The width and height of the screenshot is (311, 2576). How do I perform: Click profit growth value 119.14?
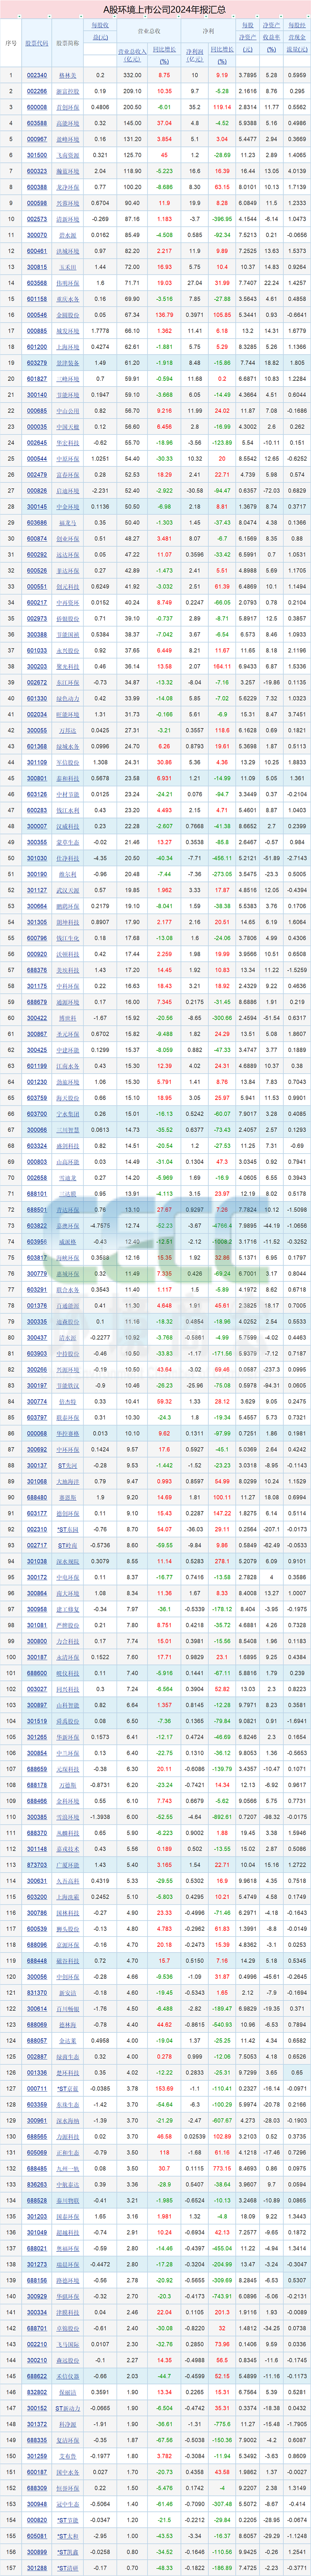click(x=222, y=107)
